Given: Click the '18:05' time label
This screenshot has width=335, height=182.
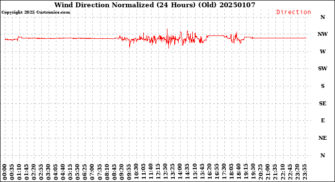Looking at the screenshot, I should pyautogui.click(x=231, y=172).
